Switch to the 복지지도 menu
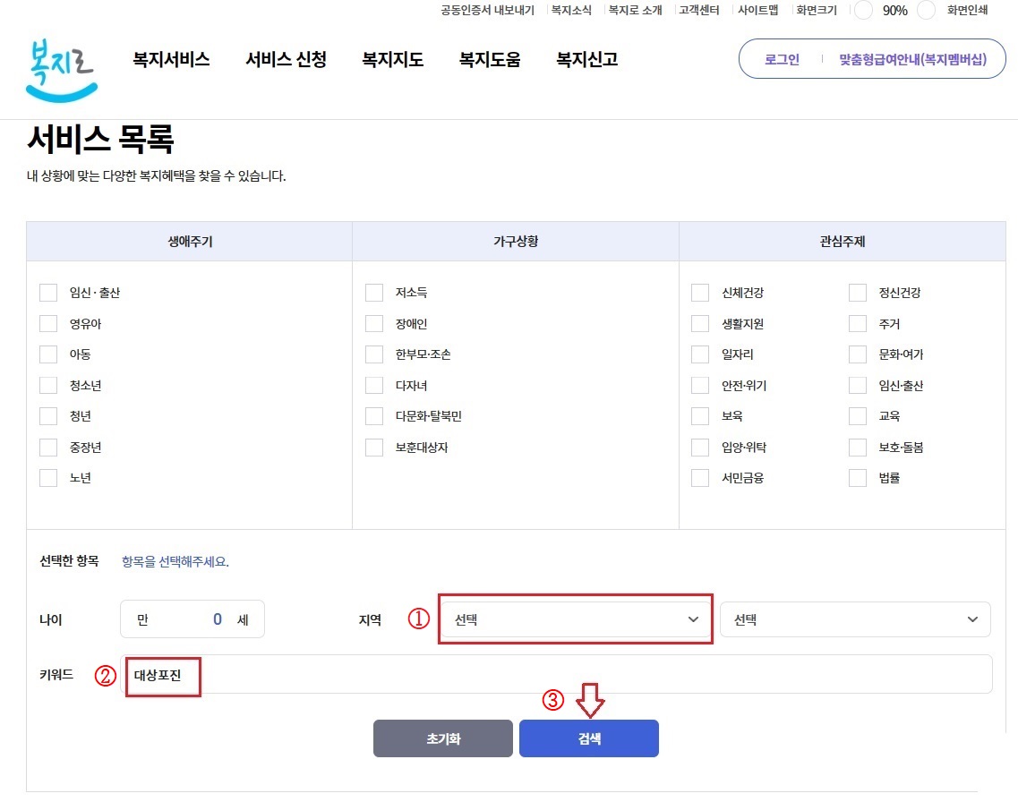 point(392,59)
